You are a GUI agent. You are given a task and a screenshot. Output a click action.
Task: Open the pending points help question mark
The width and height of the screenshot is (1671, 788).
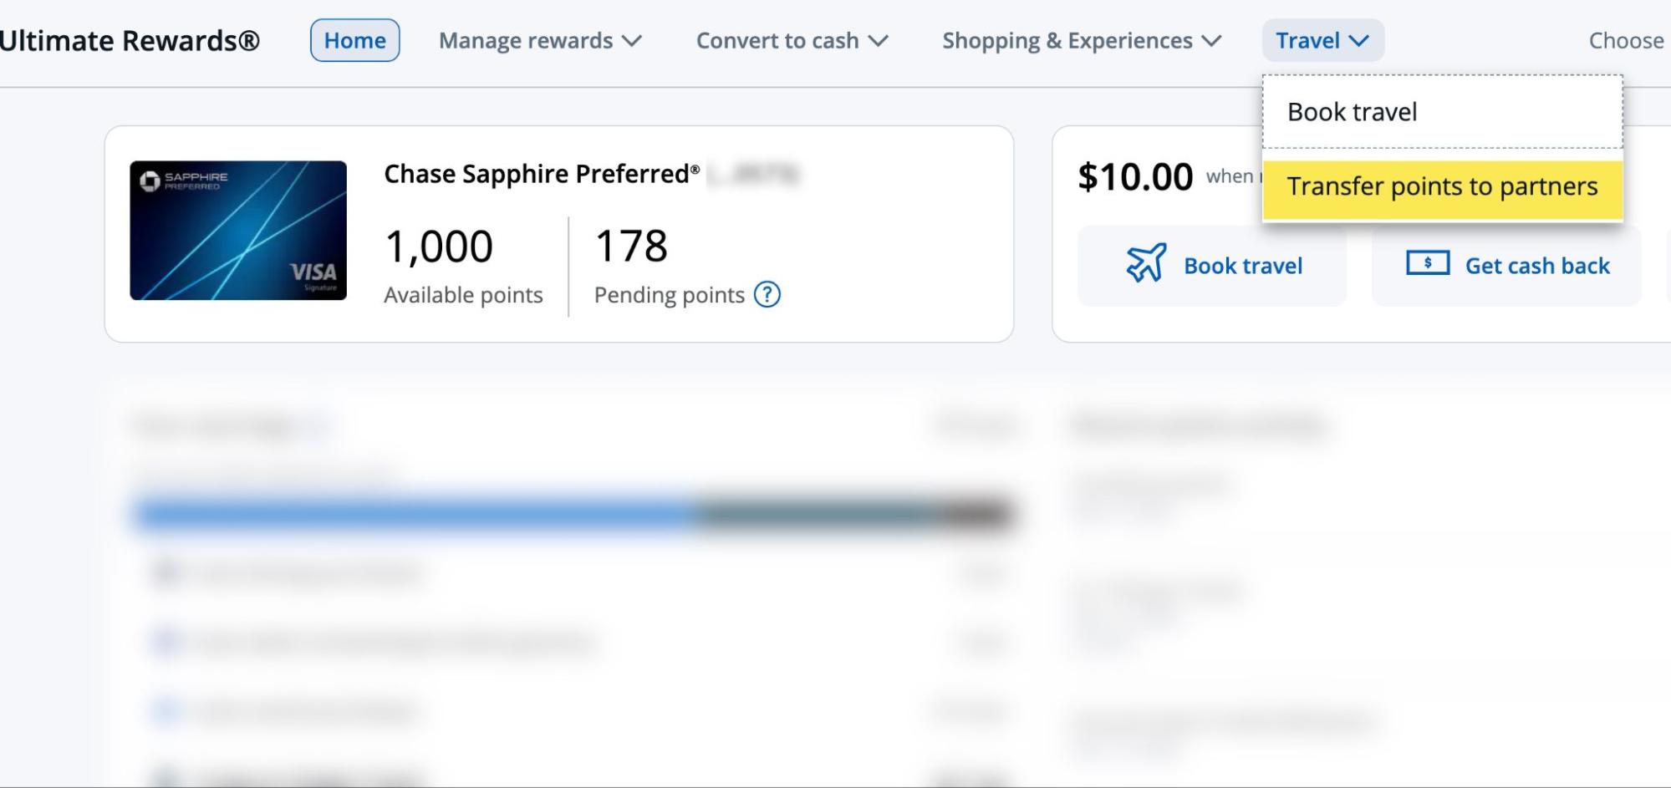tap(769, 294)
